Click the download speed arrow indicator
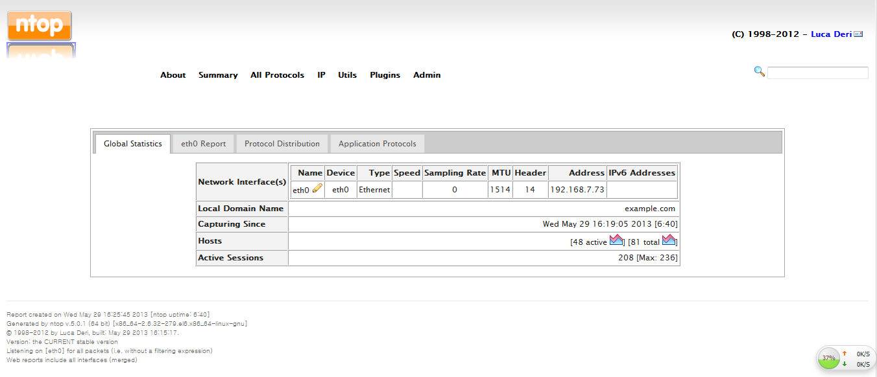This screenshot has width=877, height=377. click(x=845, y=364)
